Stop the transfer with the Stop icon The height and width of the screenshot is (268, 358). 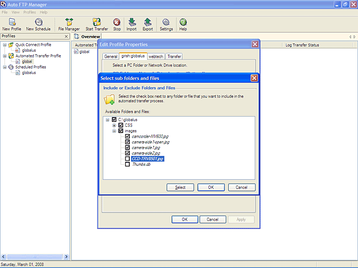tap(117, 22)
